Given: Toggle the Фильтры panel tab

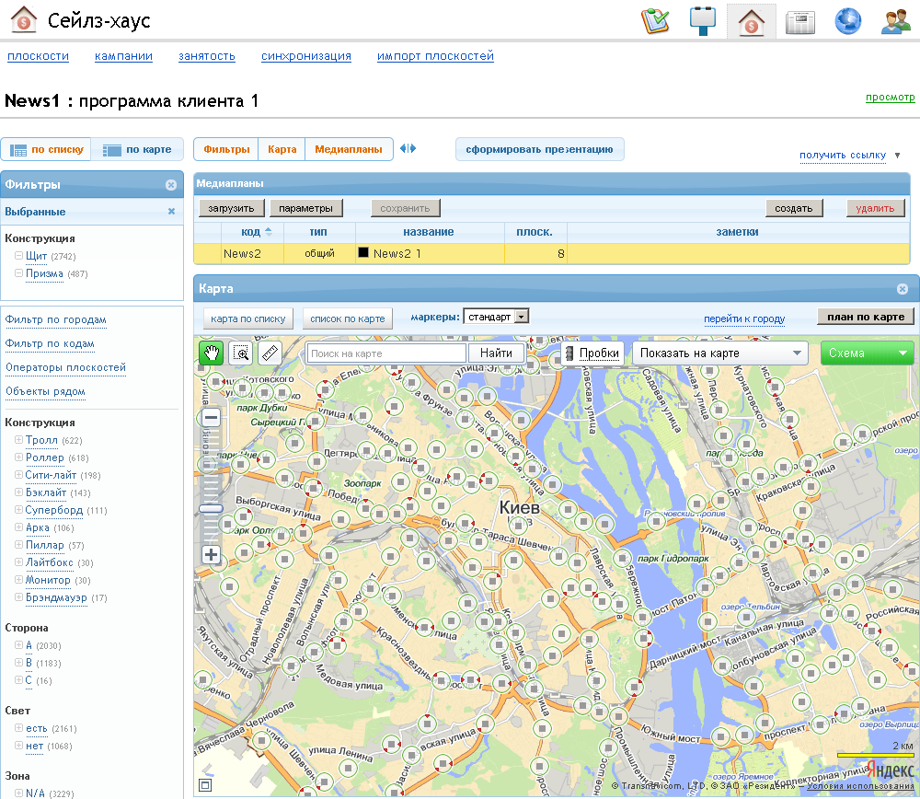Looking at the screenshot, I should tap(226, 149).
